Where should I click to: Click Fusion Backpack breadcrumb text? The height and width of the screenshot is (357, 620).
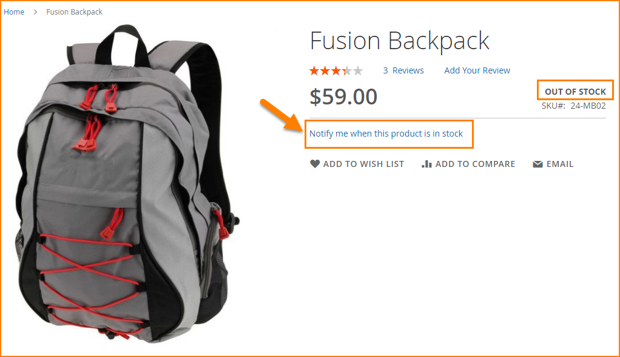tap(75, 12)
